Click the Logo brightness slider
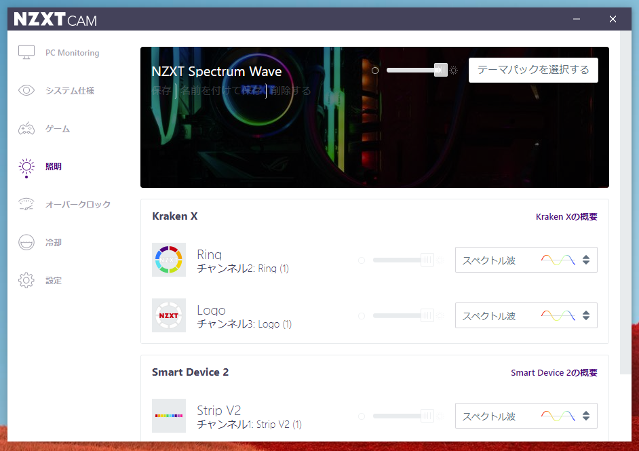 [403, 316]
